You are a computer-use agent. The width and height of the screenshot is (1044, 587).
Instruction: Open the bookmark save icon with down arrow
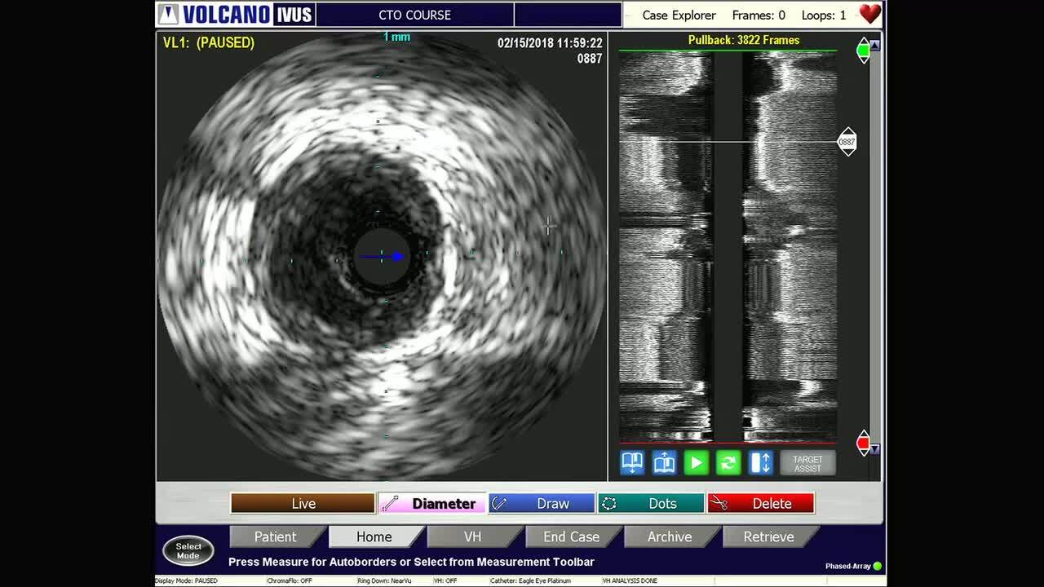coord(631,462)
